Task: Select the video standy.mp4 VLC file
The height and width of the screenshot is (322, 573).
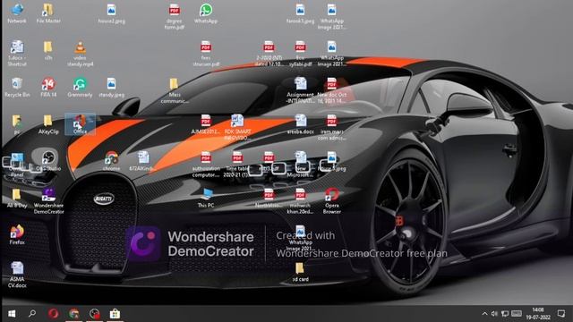Action: point(80,54)
